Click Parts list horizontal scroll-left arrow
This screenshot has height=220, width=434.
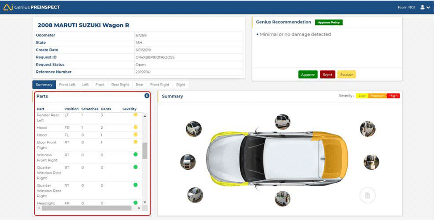pos(39,208)
